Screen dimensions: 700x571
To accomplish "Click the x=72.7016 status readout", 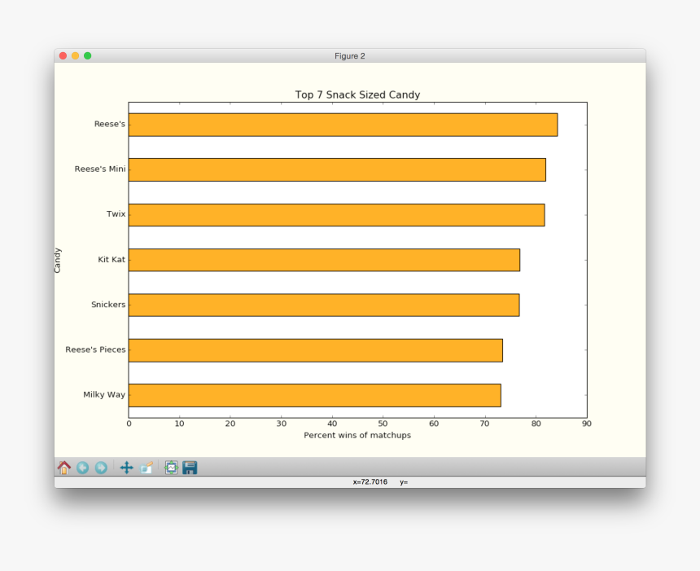I will pyautogui.click(x=370, y=482).
